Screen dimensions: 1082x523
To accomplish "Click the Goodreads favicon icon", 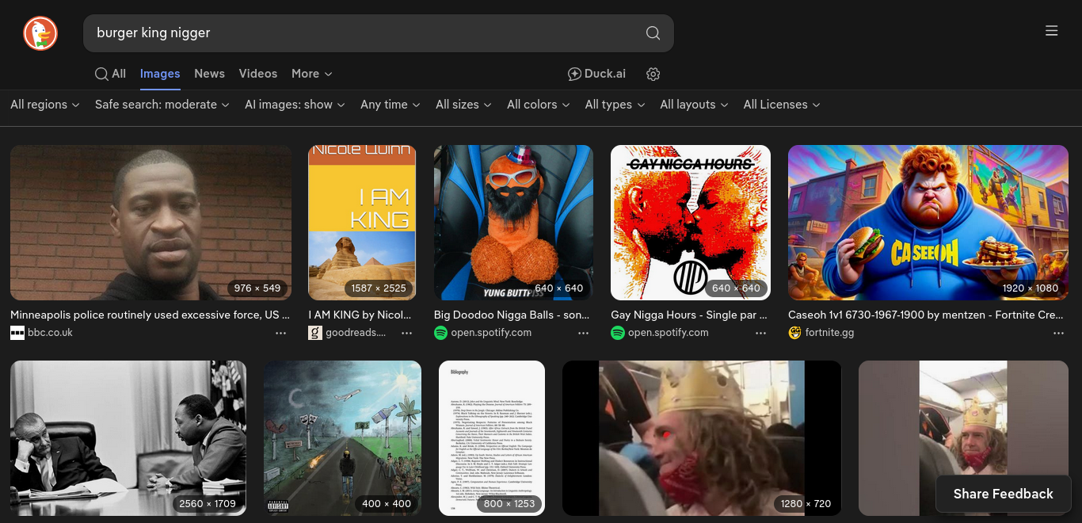I will tap(315, 333).
